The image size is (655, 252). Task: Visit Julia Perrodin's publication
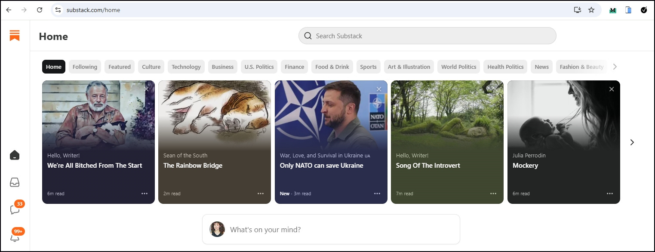coord(529,155)
